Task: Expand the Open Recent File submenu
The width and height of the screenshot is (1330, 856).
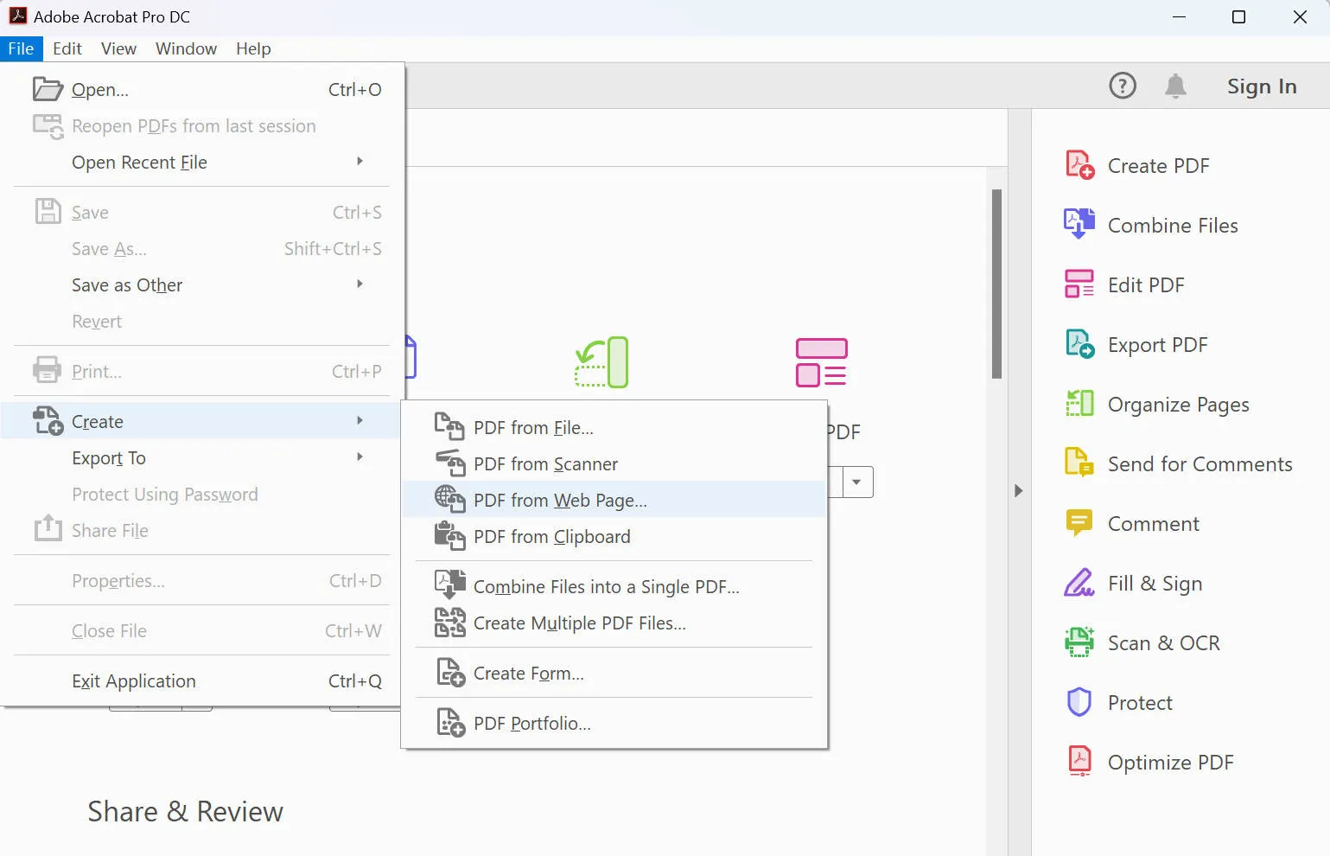Action: pyautogui.click(x=139, y=163)
